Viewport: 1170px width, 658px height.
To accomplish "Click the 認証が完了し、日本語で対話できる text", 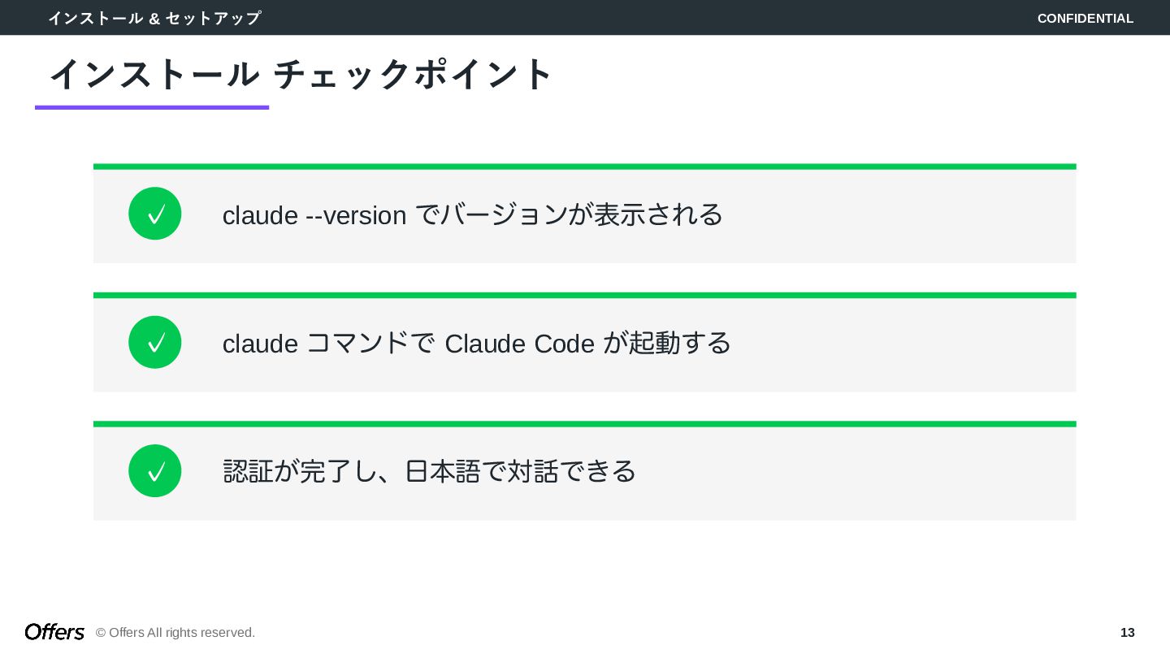I will (x=429, y=471).
